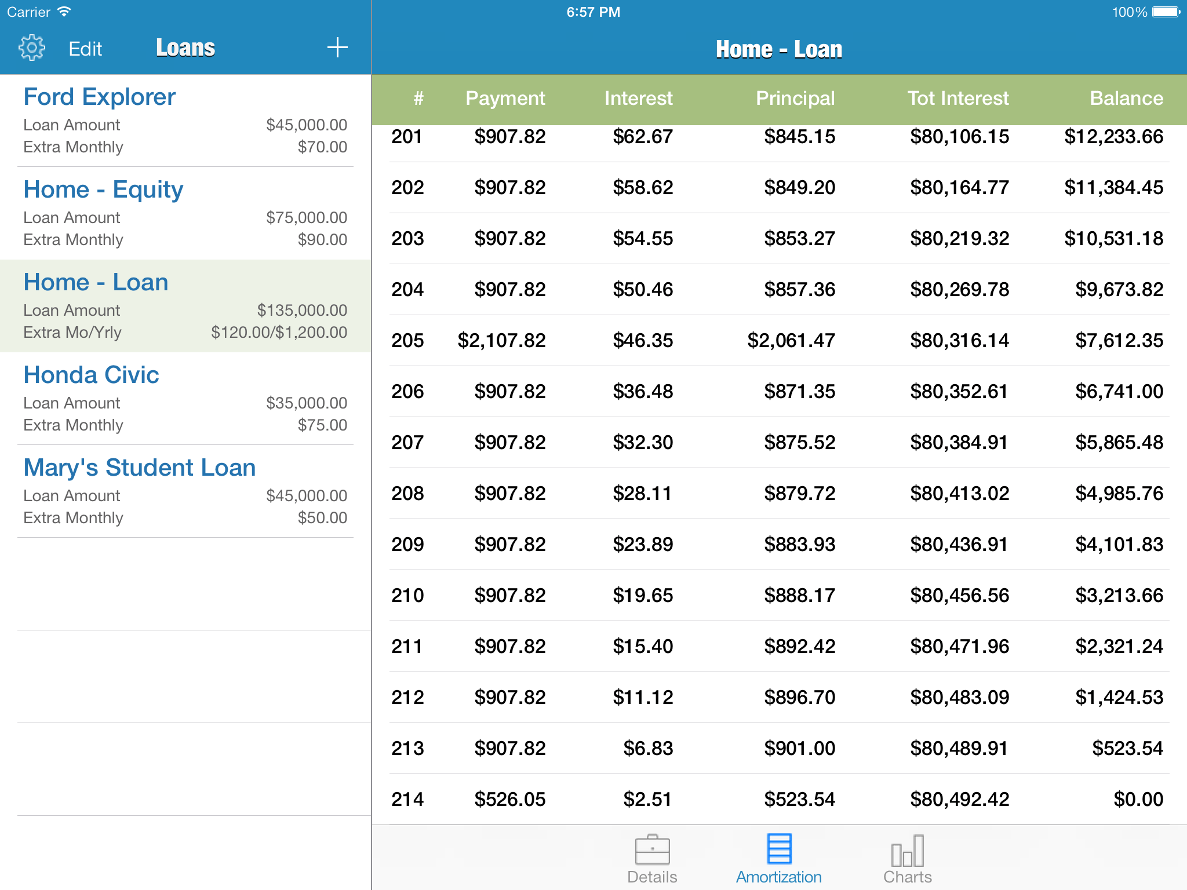The image size is (1187, 890).
Task: Tap the Home - Loan title bar
Action: (778, 49)
